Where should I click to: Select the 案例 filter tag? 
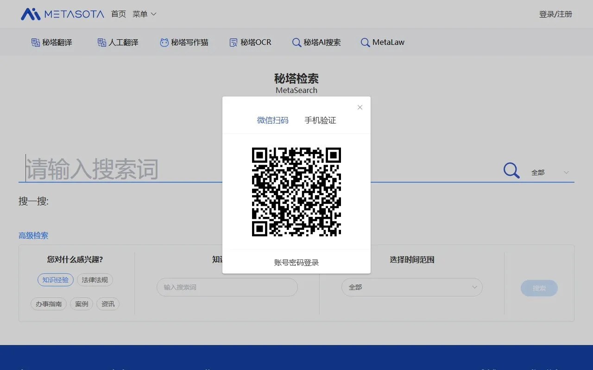pos(82,304)
